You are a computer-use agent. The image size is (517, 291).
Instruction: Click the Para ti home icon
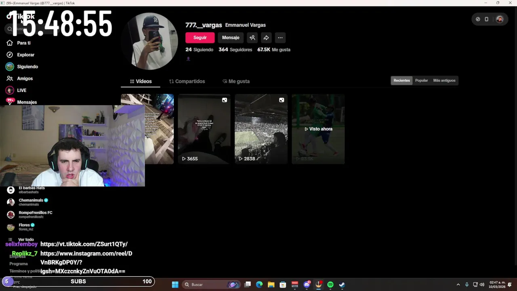[10, 43]
